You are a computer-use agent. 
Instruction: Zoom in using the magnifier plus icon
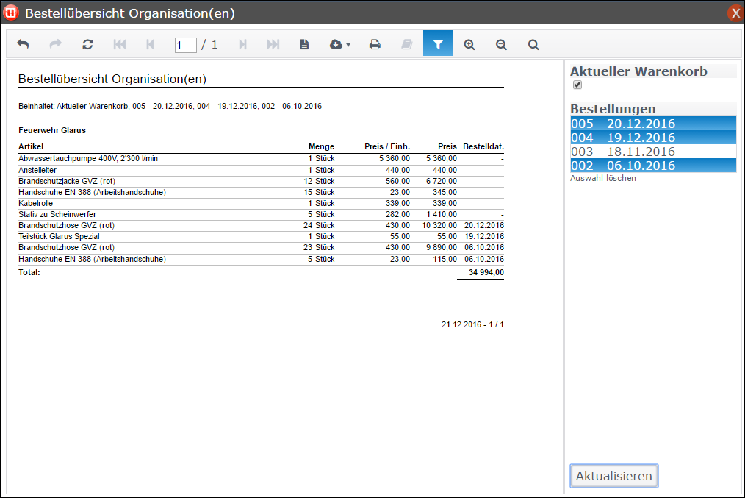pos(469,44)
